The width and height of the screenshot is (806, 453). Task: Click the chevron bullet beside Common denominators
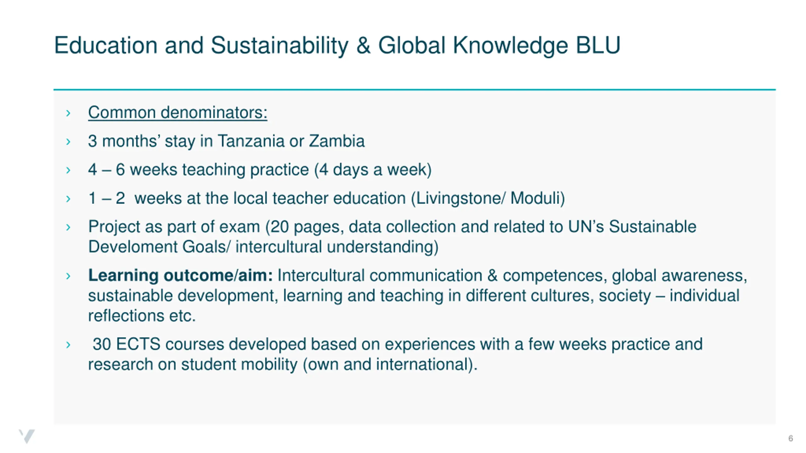(x=68, y=113)
